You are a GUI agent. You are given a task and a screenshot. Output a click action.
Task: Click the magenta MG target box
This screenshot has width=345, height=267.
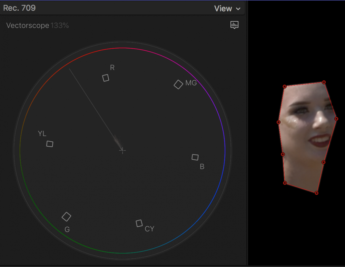(178, 85)
